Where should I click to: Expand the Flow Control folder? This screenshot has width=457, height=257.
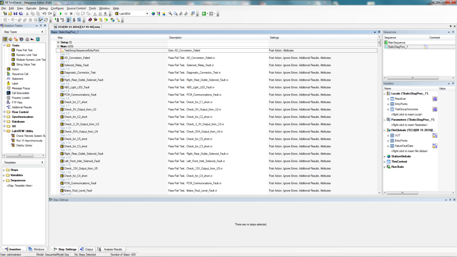pyautogui.click(x=4, y=112)
